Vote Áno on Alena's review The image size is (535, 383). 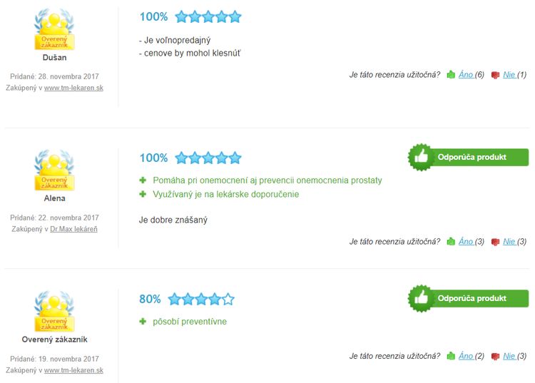(x=466, y=242)
